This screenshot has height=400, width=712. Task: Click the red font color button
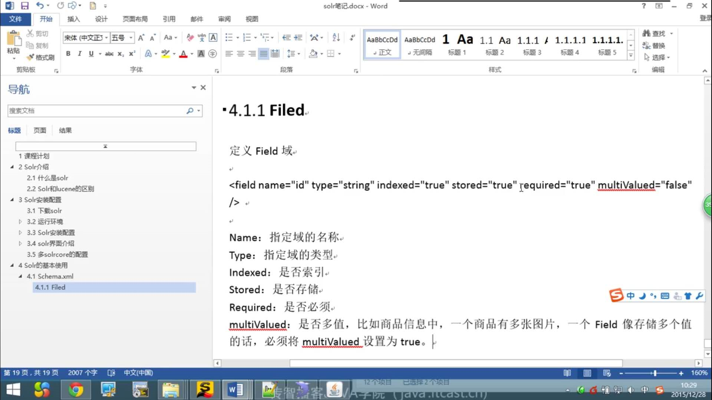(183, 54)
